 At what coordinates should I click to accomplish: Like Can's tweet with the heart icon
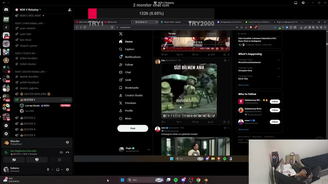[193, 122]
